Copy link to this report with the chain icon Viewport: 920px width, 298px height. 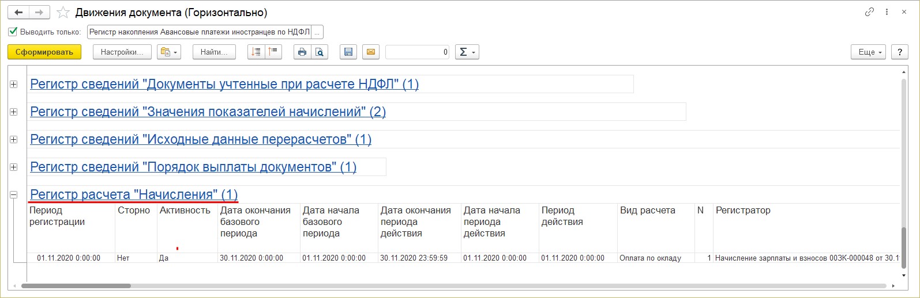(x=869, y=12)
